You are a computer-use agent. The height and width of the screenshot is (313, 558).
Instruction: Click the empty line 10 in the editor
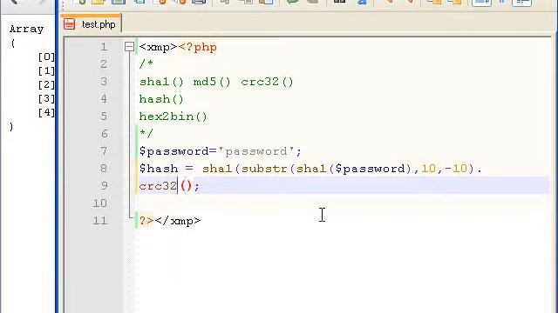(x=344, y=203)
